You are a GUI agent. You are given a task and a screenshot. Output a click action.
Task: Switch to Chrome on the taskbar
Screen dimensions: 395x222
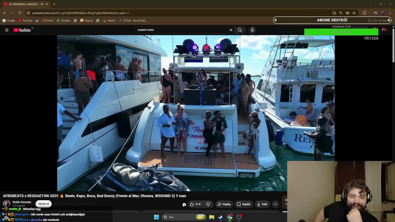(230, 217)
